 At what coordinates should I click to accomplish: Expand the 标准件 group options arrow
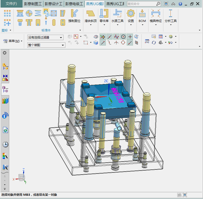[80, 30]
